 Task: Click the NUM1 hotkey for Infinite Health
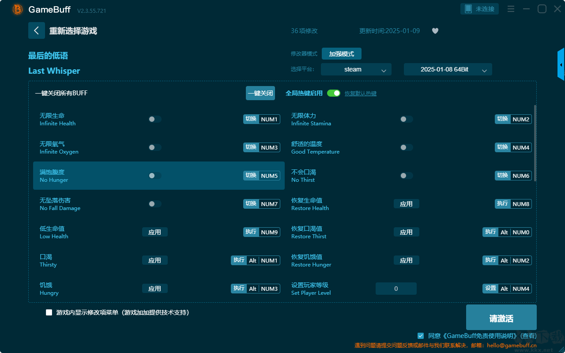[x=269, y=119]
